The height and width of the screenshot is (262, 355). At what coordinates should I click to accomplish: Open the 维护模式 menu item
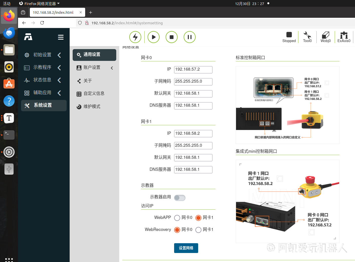click(92, 106)
